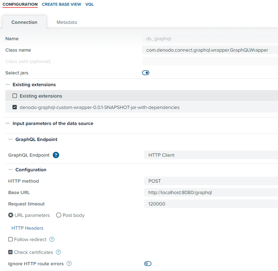Select URL parameters radio button
Screen dimensions: 278x271
[x=11, y=215]
